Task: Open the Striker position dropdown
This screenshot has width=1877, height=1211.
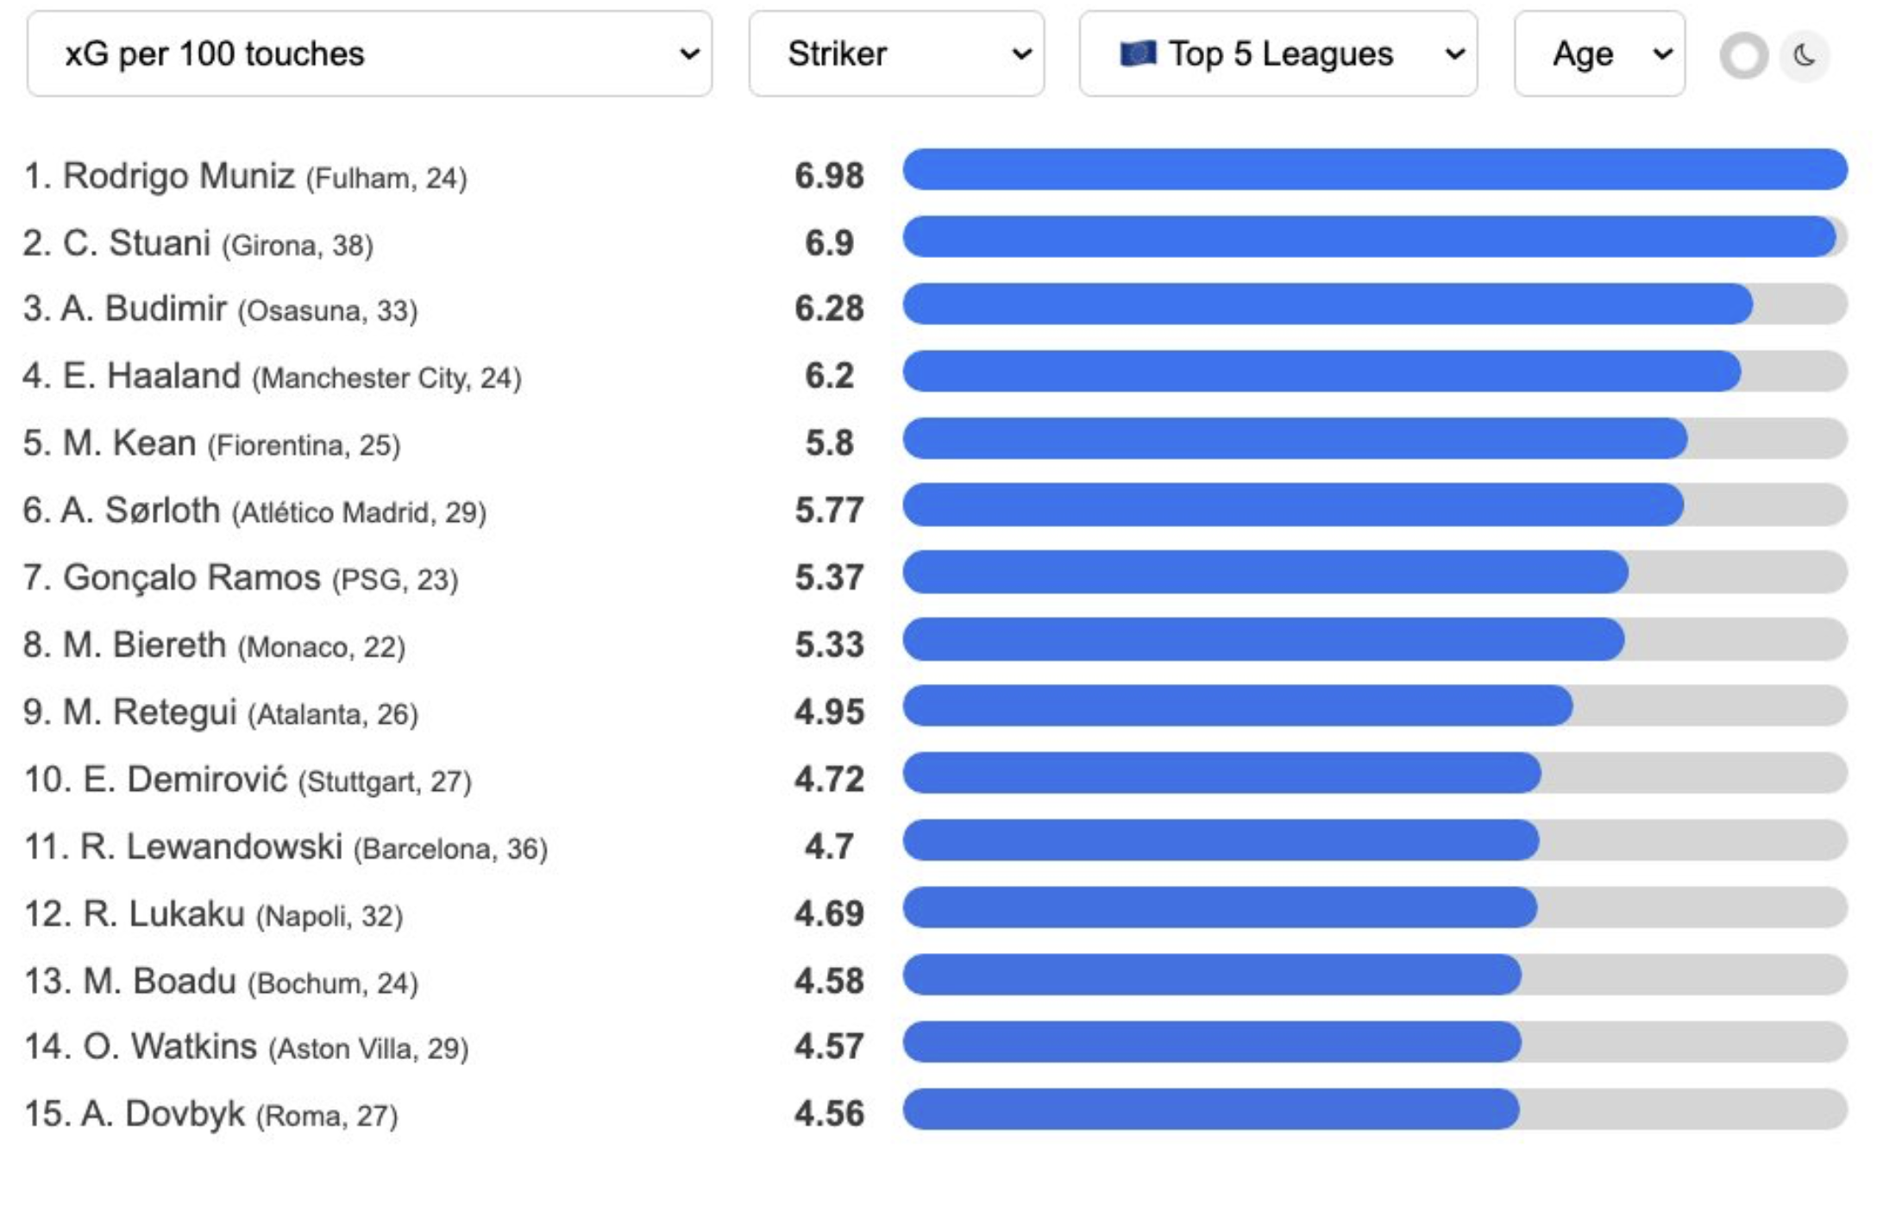Action: [x=896, y=54]
